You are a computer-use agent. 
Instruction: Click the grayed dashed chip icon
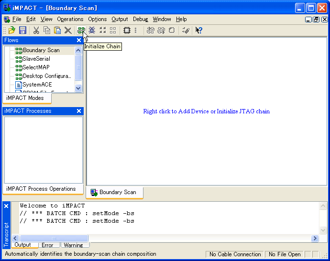(172, 30)
